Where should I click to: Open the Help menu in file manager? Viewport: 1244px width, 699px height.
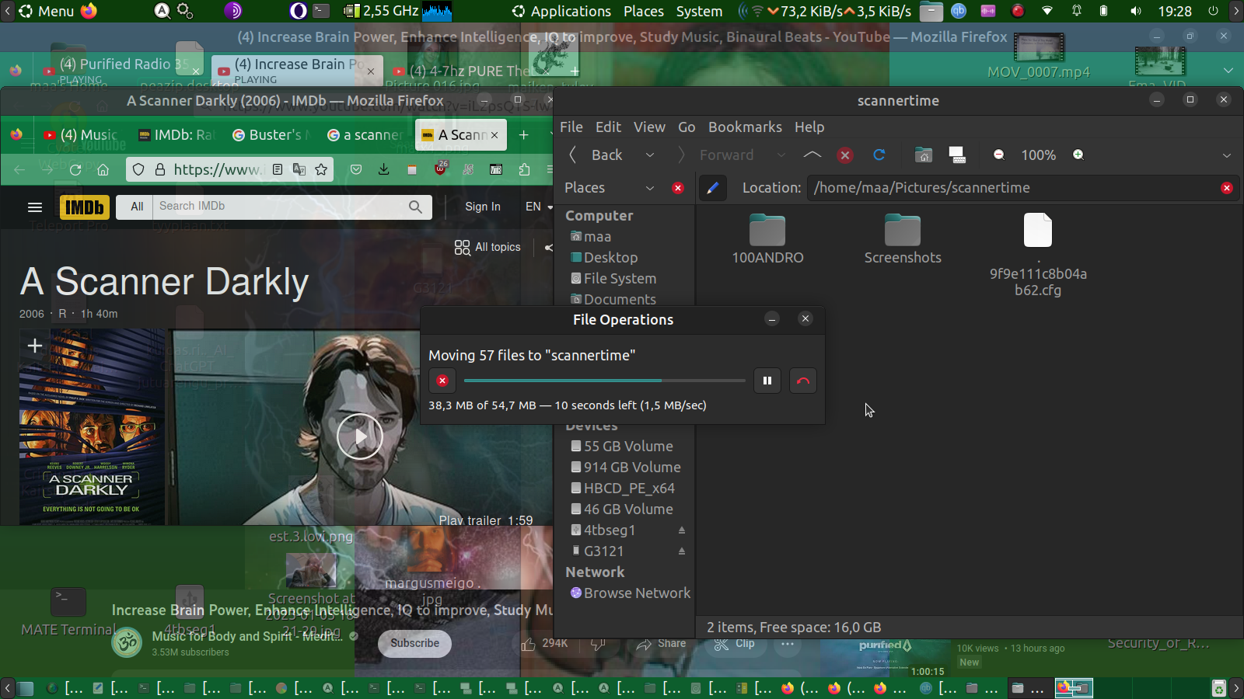809,127
